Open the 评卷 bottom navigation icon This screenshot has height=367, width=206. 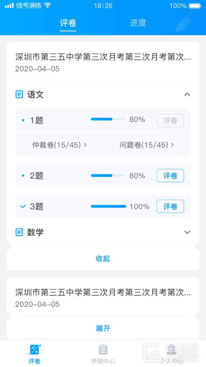pyautogui.click(x=34, y=350)
